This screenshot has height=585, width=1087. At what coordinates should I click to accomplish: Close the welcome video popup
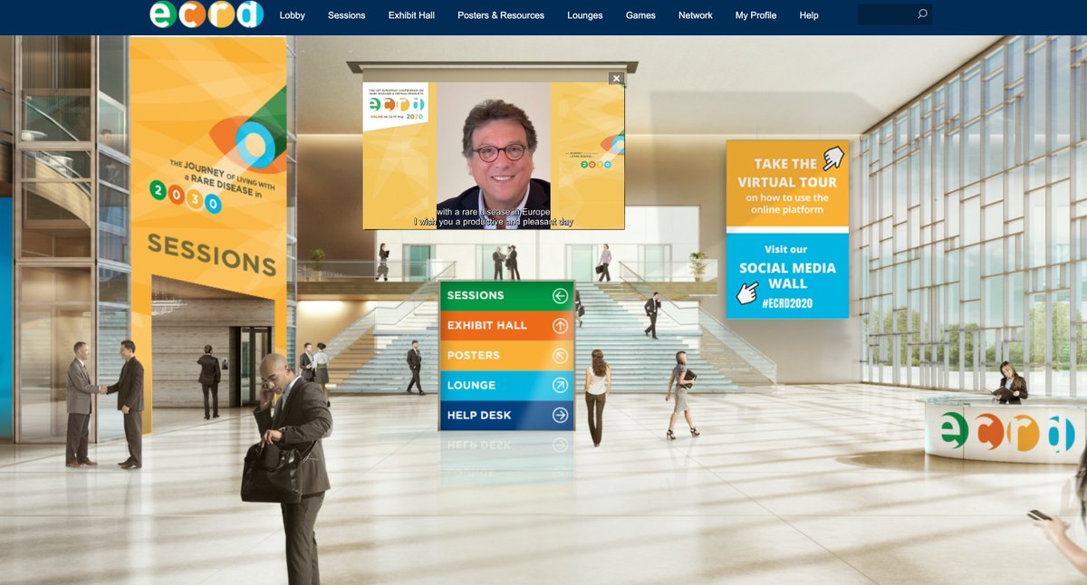pos(616,79)
